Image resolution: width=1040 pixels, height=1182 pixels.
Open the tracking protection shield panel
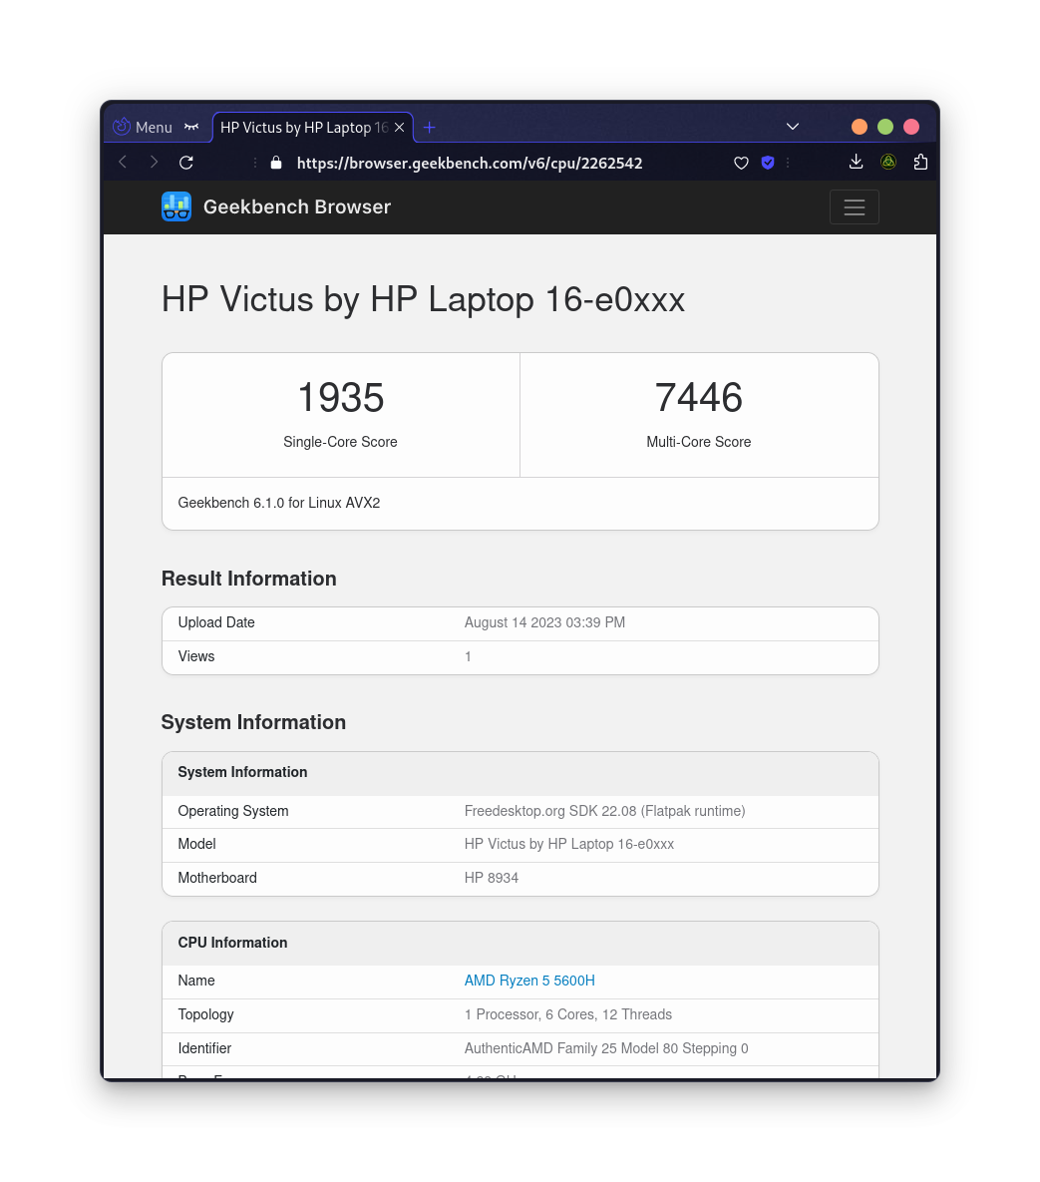click(767, 163)
